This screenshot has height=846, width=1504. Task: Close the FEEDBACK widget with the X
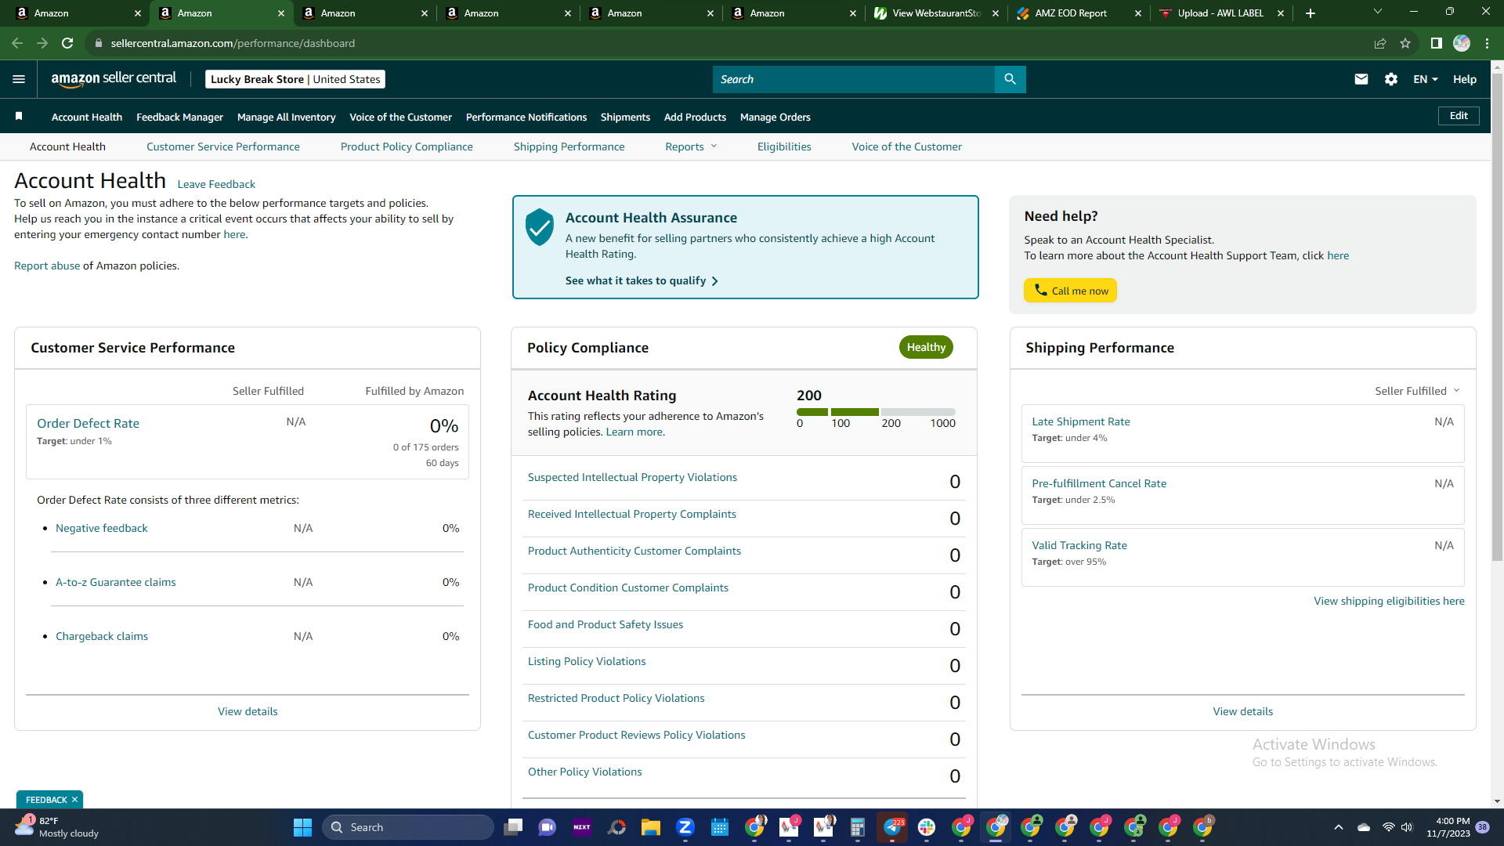click(74, 800)
